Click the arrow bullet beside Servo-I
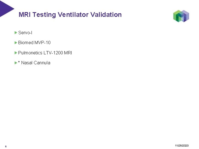This screenshot has height=149, width=199. (x=16, y=33)
